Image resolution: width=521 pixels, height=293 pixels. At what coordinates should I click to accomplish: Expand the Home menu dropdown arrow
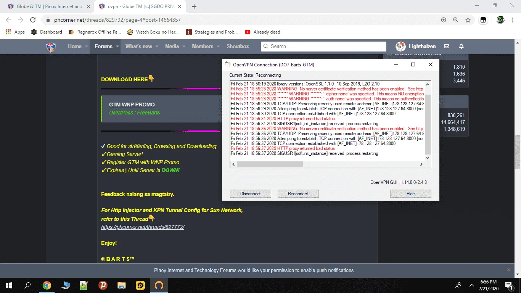(86, 47)
